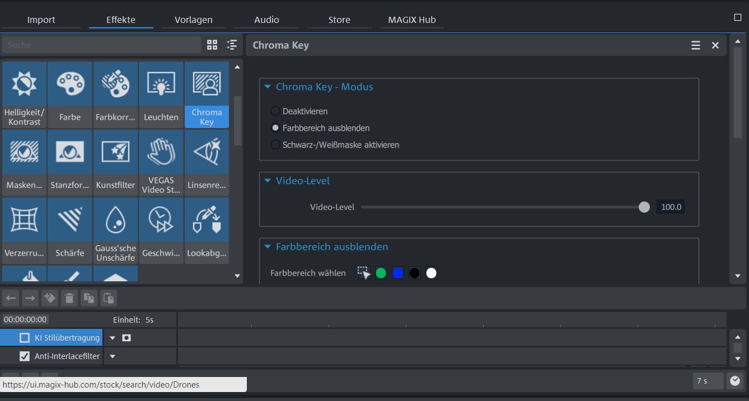Pick the green color swatch
The image size is (749, 401).
coord(381,273)
